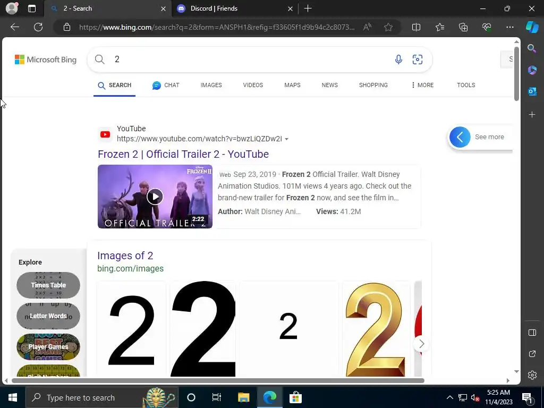Open Images of 2 heading link
Image resolution: width=544 pixels, height=408 pixels.
(125, 256)
